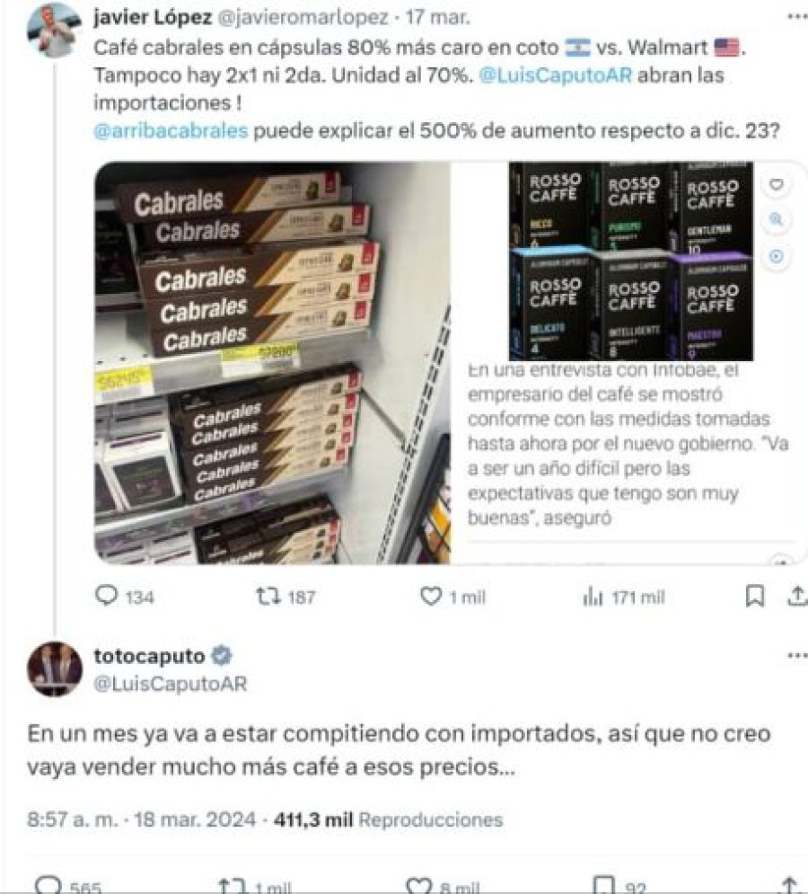Image resolution: width=808 pixels, height=894 pixels.
Task: Open the @arribacabrales mention link
Action: 171,130
